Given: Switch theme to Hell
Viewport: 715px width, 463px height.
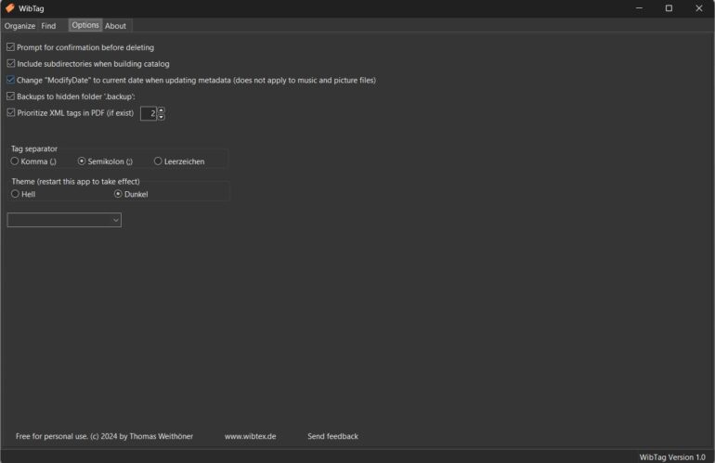Looking at the screenshot, I should (15, 194).
